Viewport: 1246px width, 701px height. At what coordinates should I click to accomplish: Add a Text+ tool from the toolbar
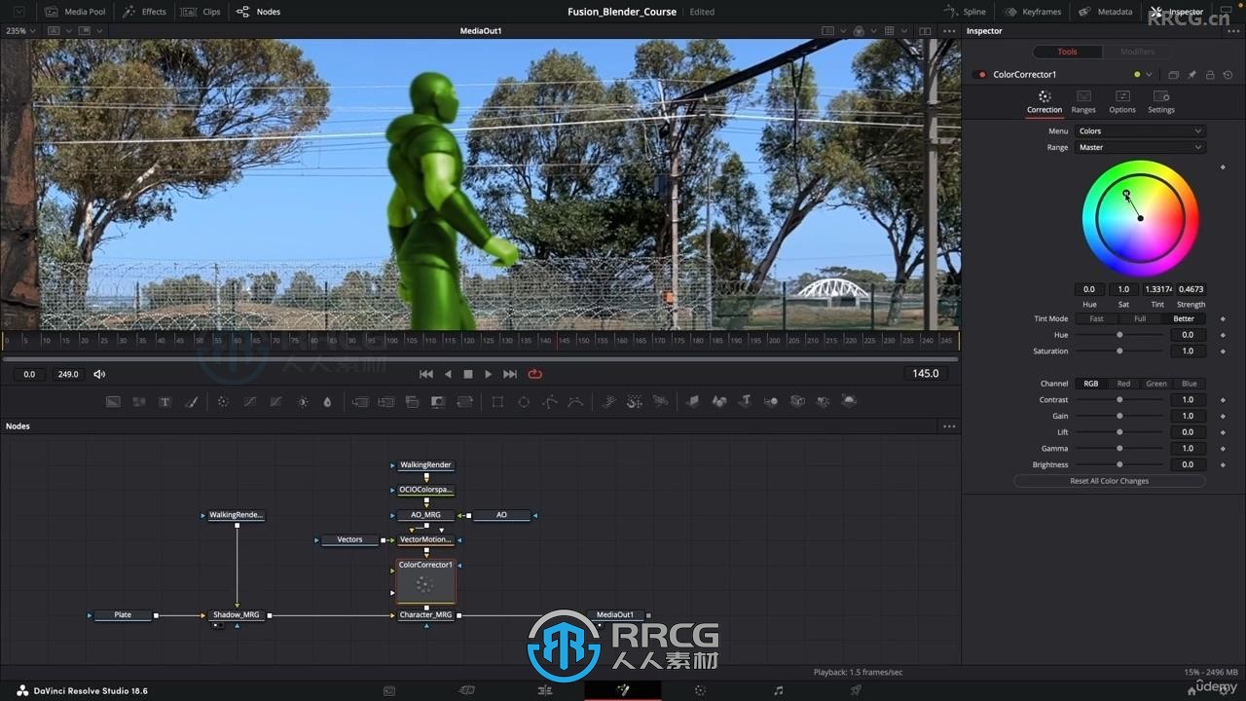(x=165, y=401)
